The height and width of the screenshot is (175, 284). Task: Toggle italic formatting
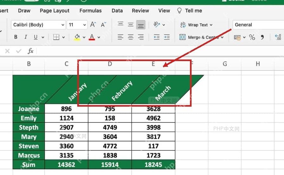26,37
